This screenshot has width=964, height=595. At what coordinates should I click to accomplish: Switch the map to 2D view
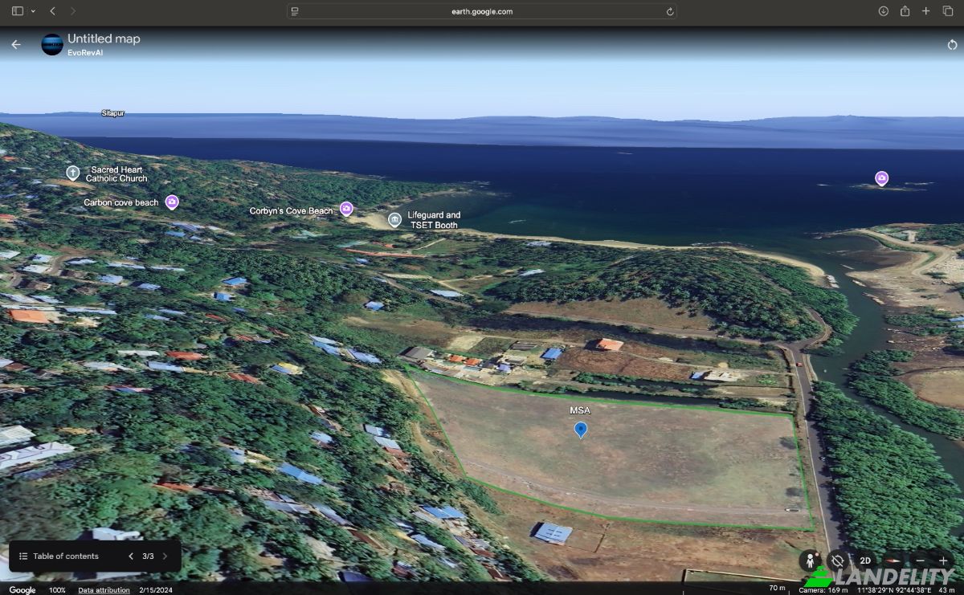[865, 560]
